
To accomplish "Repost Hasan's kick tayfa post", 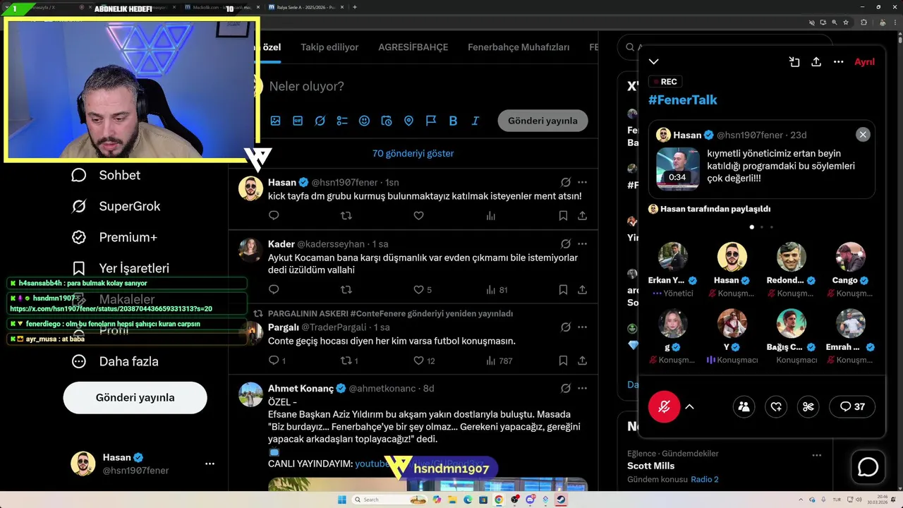I will pos(346,215).
